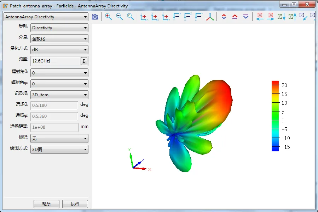Click the directivity color scale bar

(x=275, y=116)
